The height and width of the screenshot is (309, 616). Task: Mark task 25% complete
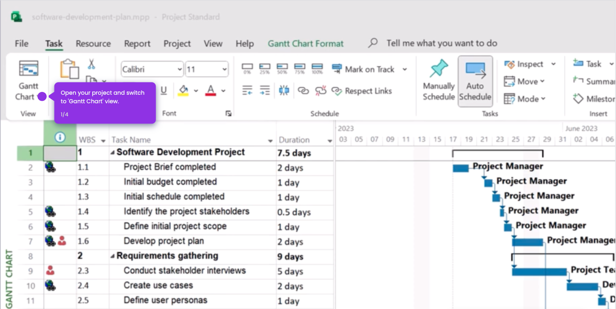[x=265, y=68]
